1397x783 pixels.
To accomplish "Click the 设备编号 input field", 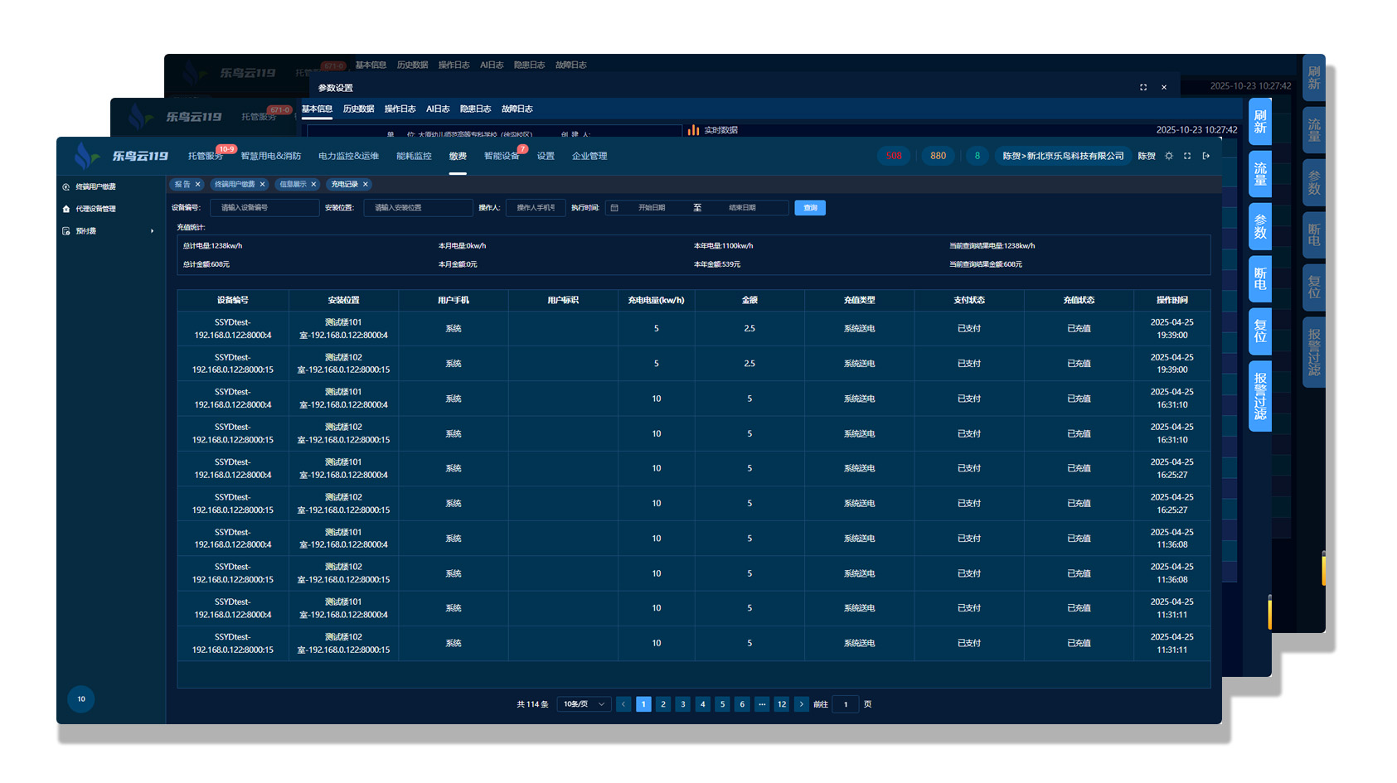I will tap(264, 208).
